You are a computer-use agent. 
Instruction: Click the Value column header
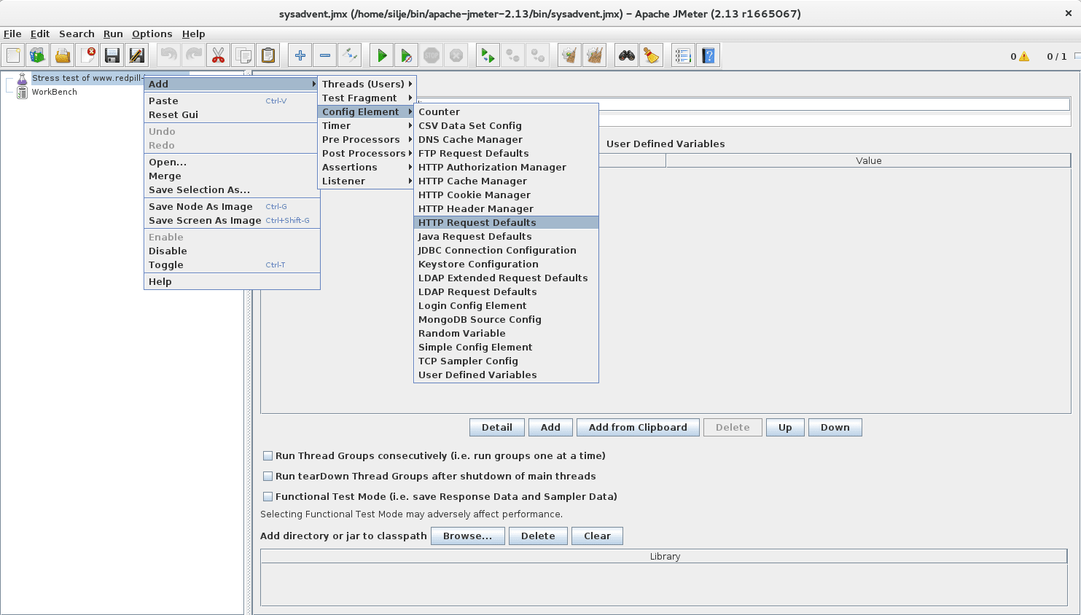point(868,160)
